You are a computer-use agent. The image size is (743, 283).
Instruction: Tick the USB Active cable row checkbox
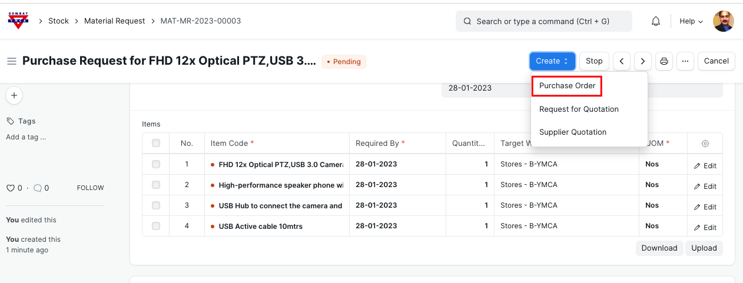[x=156, y=226]
